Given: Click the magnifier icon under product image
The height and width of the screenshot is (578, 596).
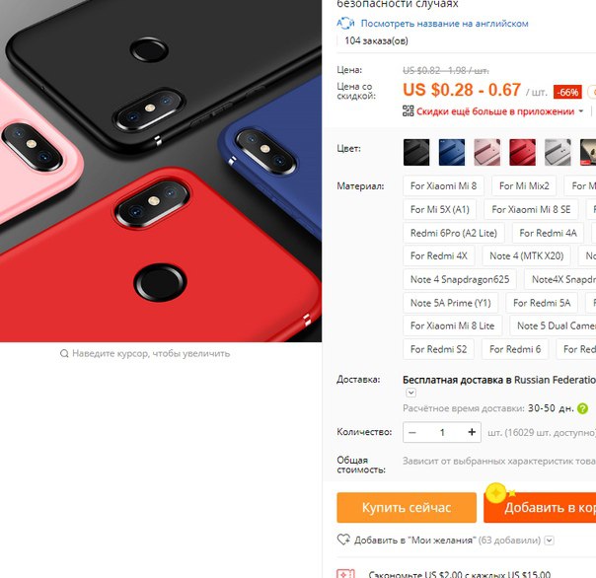Looking at the screenshot, I should point(64,354).
